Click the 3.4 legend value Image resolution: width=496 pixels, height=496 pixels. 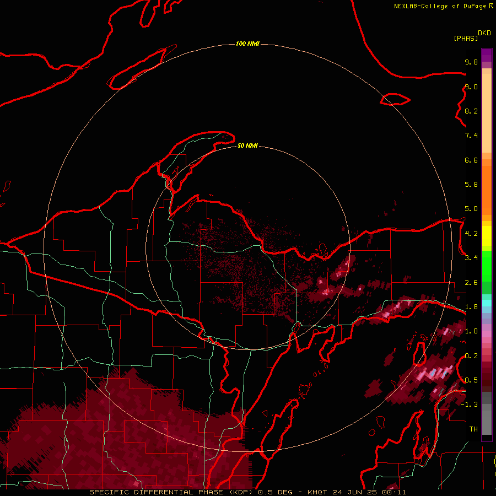pos(471,258)
